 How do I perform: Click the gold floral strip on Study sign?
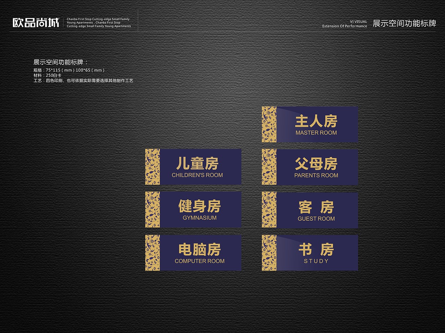pos(269,253)
